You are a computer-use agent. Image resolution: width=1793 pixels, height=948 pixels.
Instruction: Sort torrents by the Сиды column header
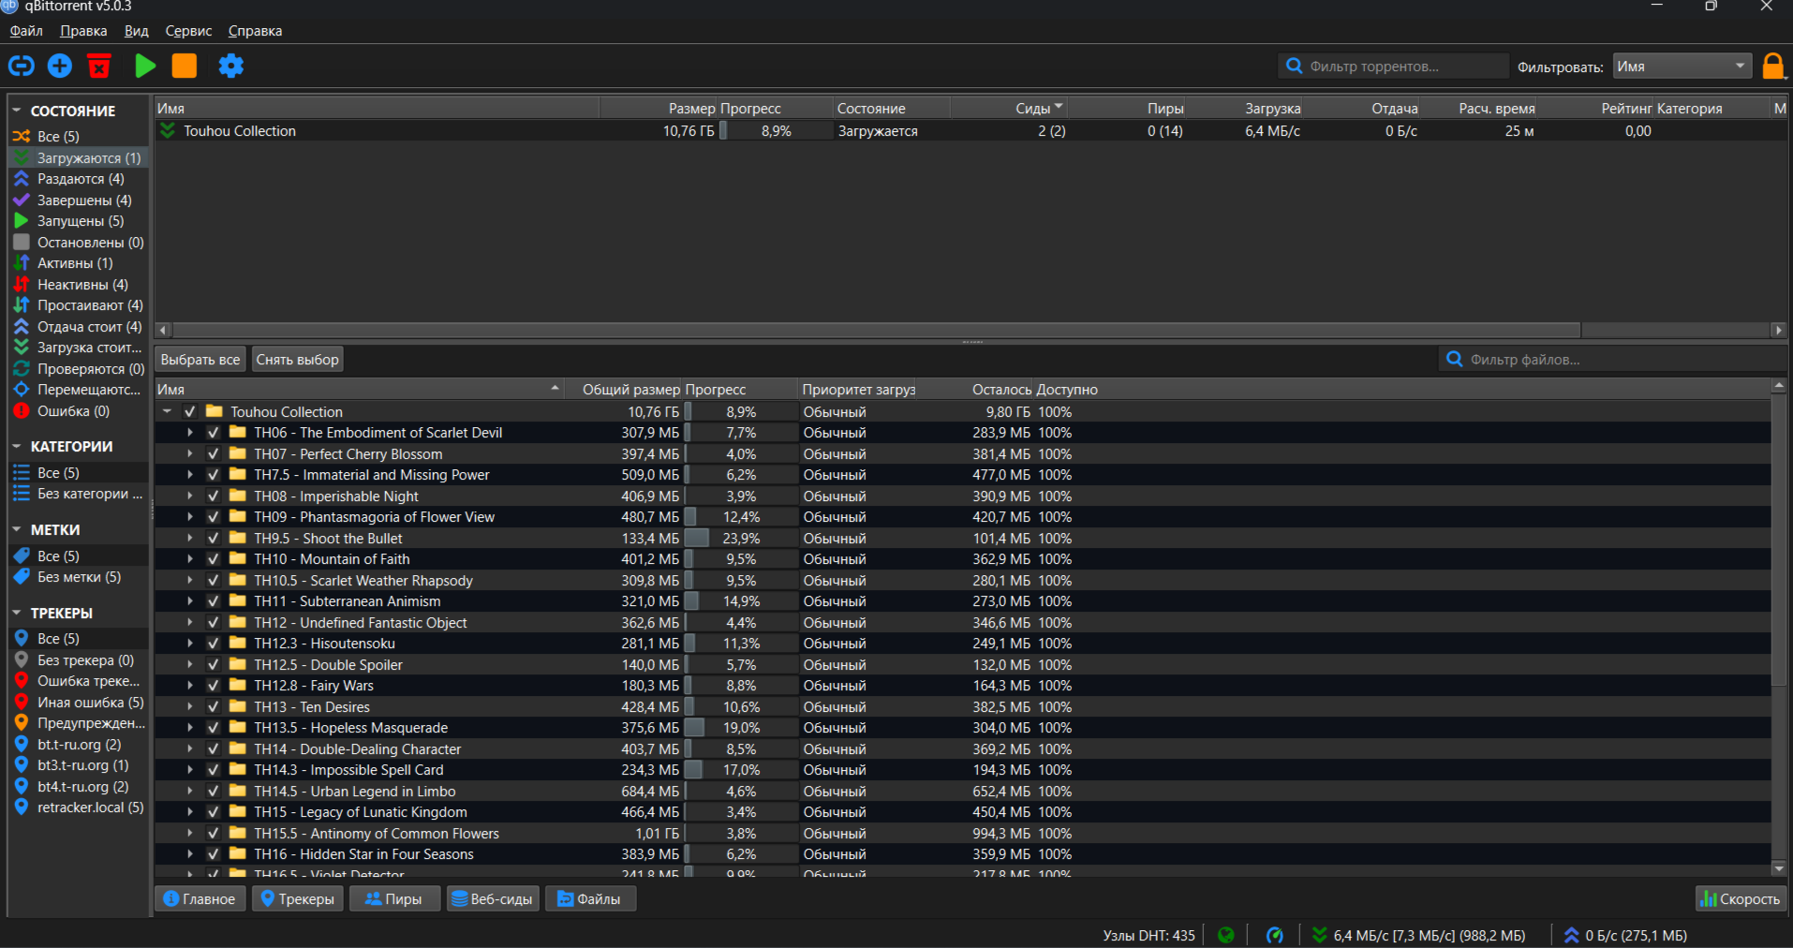[1008, 109]
